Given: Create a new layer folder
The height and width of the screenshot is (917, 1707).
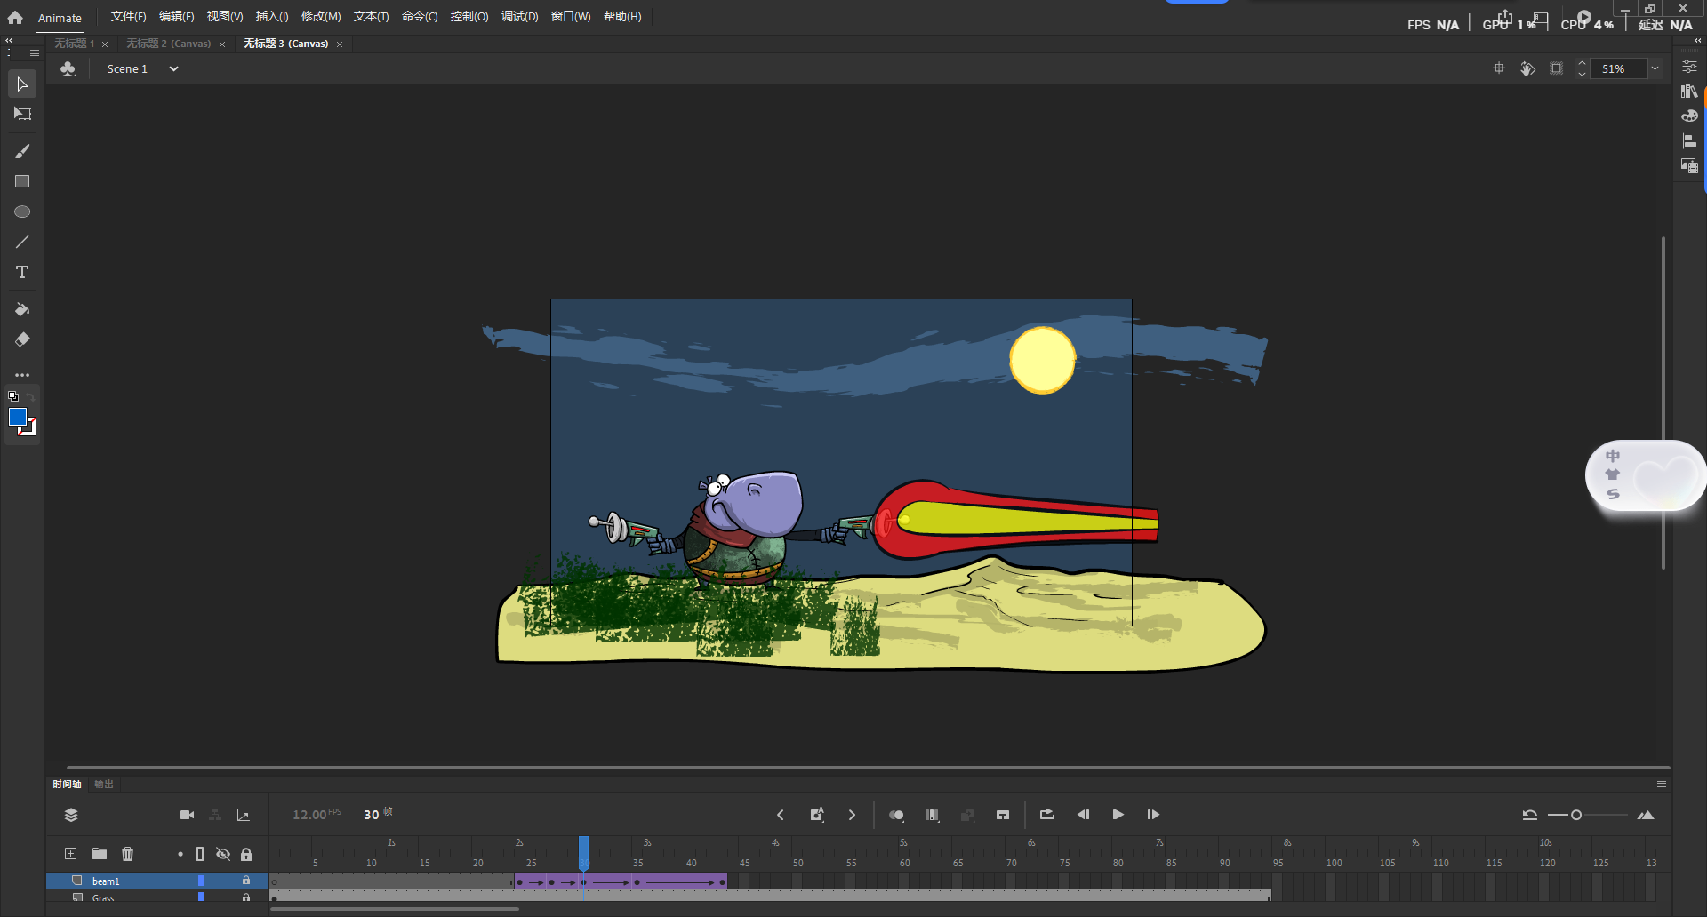Looking at the screenshot, I should 99,854.
